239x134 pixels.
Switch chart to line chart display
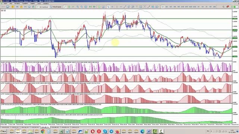point(73,7)
